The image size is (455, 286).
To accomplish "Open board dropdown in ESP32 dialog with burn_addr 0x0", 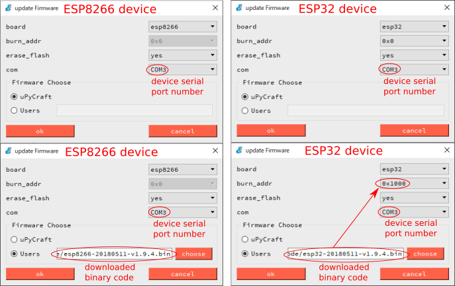I will tap(415, 26).
